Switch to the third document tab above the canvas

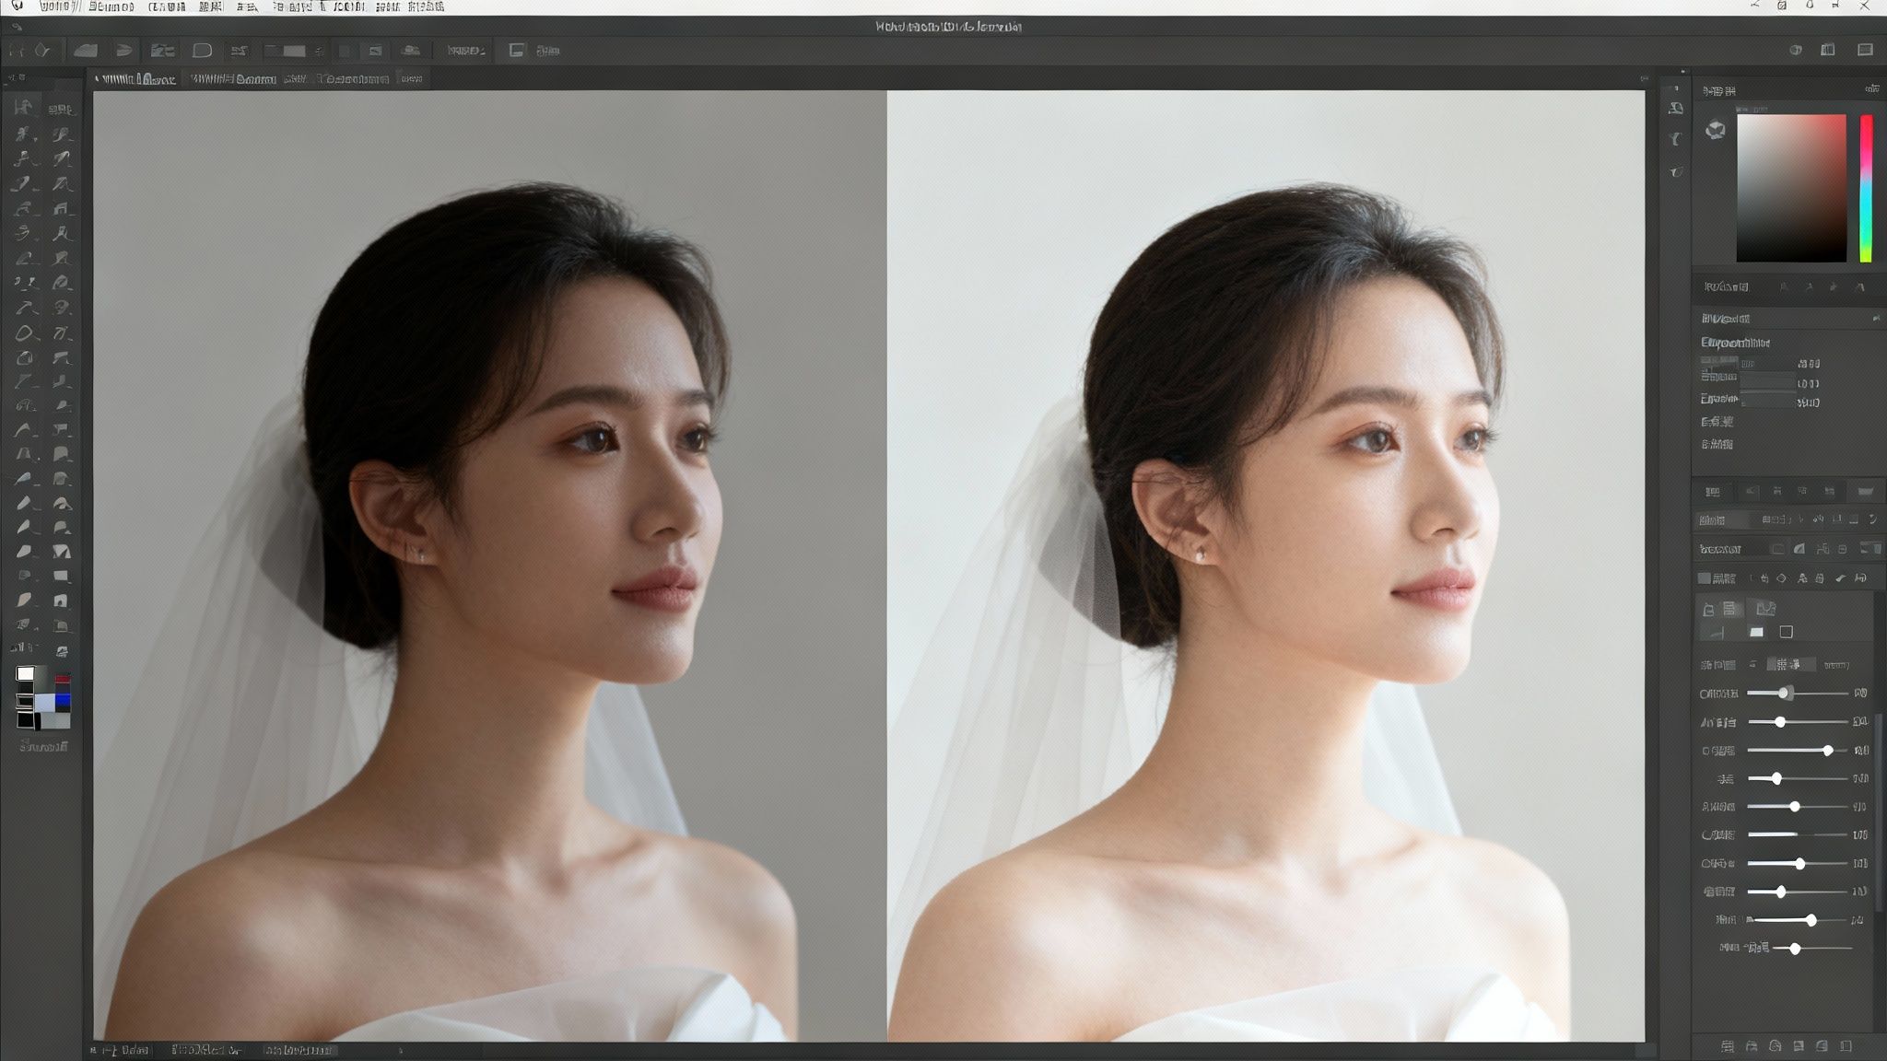[x=354, y=79]
